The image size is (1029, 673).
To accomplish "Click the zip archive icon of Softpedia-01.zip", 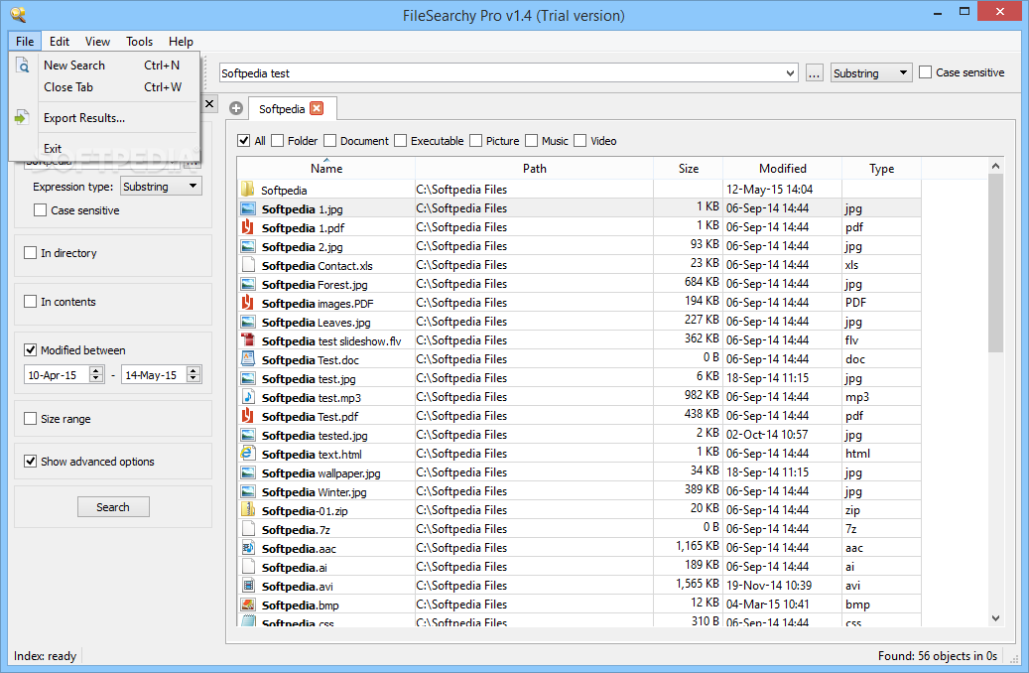I will (247, 509).
